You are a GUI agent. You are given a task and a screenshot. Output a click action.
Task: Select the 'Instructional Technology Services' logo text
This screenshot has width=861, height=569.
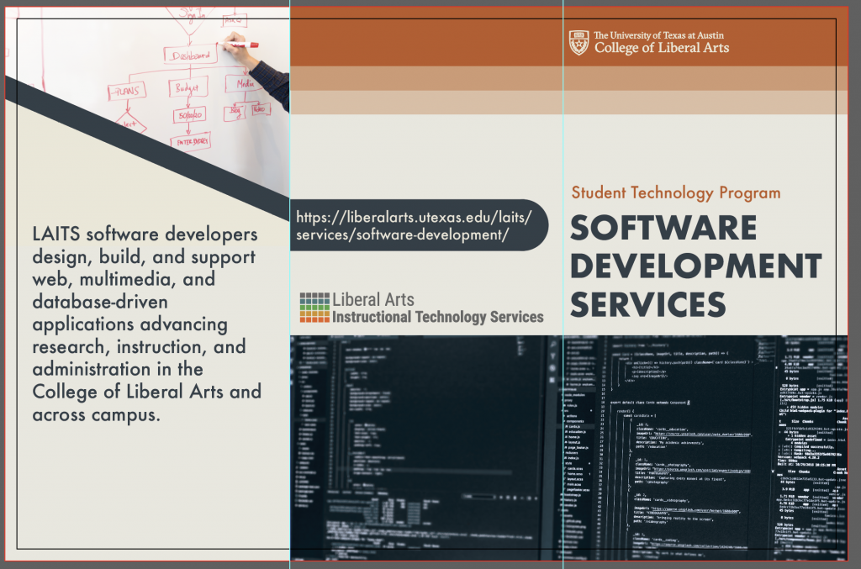(437, 317)
